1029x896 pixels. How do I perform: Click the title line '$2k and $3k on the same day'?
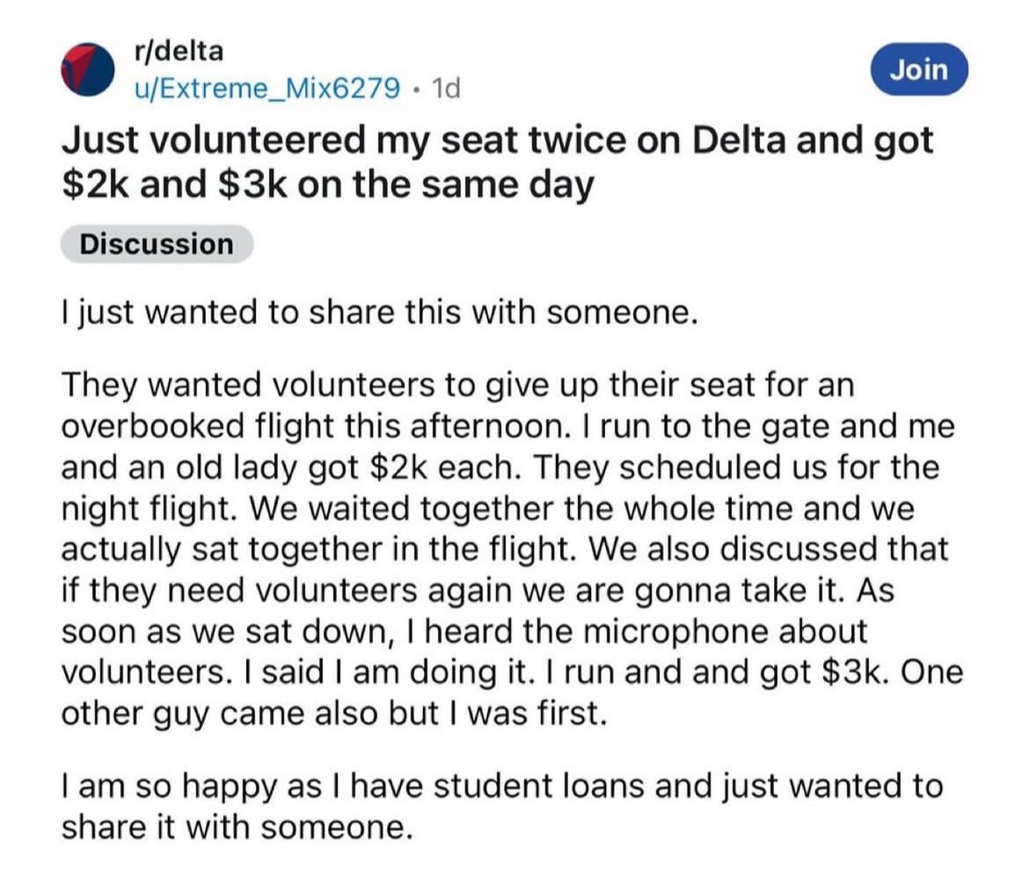coord(327,185)
